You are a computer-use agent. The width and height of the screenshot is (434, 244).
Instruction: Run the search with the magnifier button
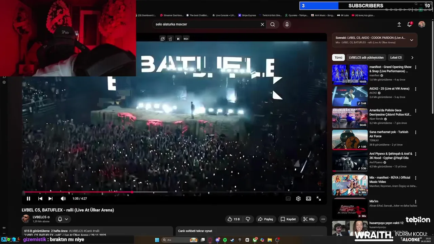point(273,24)
